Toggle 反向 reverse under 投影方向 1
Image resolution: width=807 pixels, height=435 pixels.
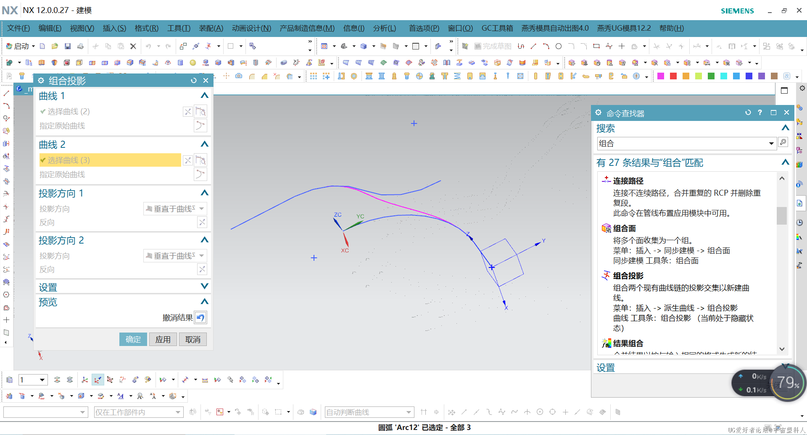[x=202, y=222]
